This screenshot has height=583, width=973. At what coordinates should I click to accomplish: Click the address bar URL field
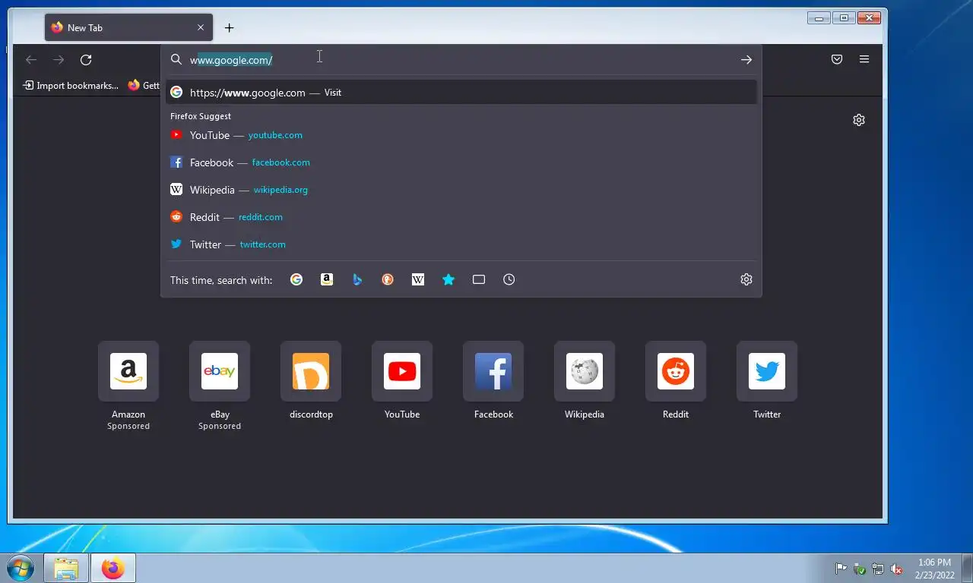[462, 60]
